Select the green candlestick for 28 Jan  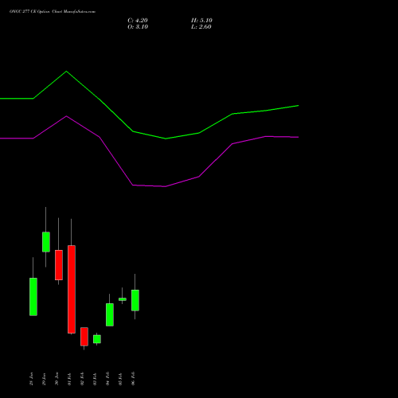33,297
